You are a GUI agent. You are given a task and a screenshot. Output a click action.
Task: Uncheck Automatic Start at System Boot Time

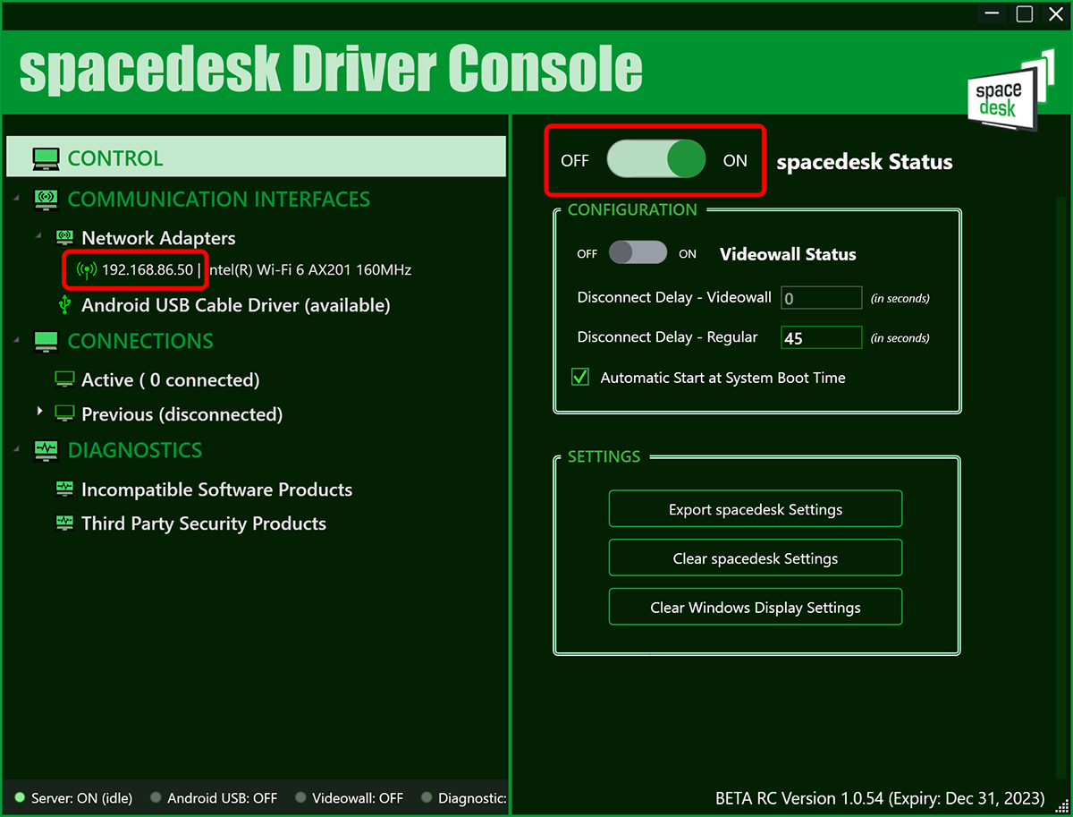click(x=580, y=377)
